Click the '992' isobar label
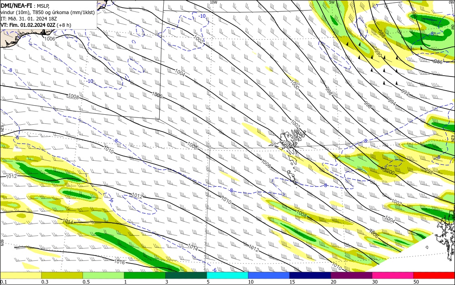Screen dimensions: 455x285 [406, 93]
